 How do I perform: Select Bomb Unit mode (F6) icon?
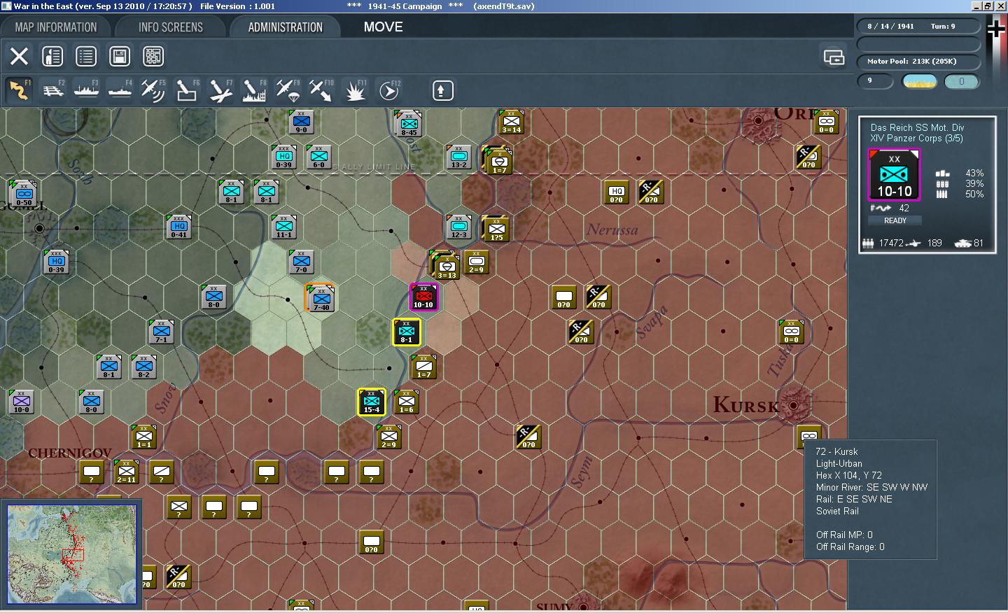[187, 90]
